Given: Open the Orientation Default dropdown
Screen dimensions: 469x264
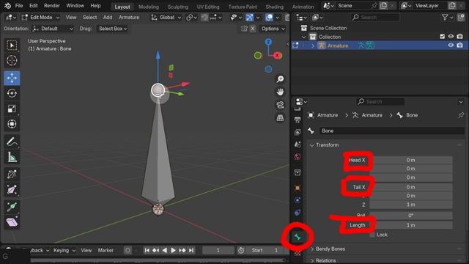Looking at the screenshot, I should [53, 29].
